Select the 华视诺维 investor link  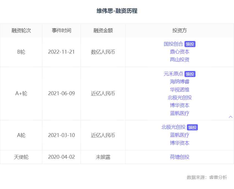tap(179, 90)
